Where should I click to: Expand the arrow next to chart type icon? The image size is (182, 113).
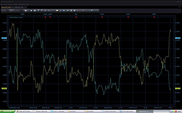28,10
